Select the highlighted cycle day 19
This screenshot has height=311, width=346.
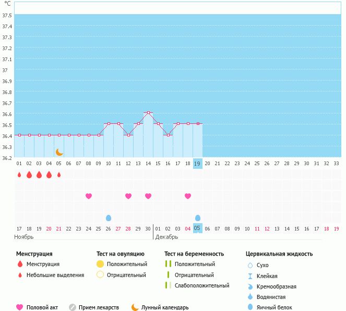coord(198,163)
